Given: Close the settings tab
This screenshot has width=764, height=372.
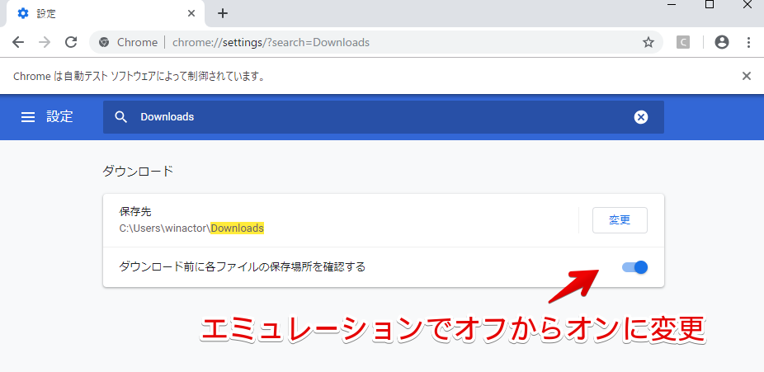Looking at the screenshot, I should 191,14.
